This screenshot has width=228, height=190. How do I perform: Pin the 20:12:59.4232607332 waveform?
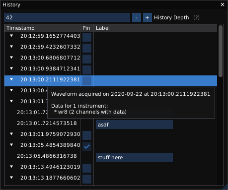point(87,48)
